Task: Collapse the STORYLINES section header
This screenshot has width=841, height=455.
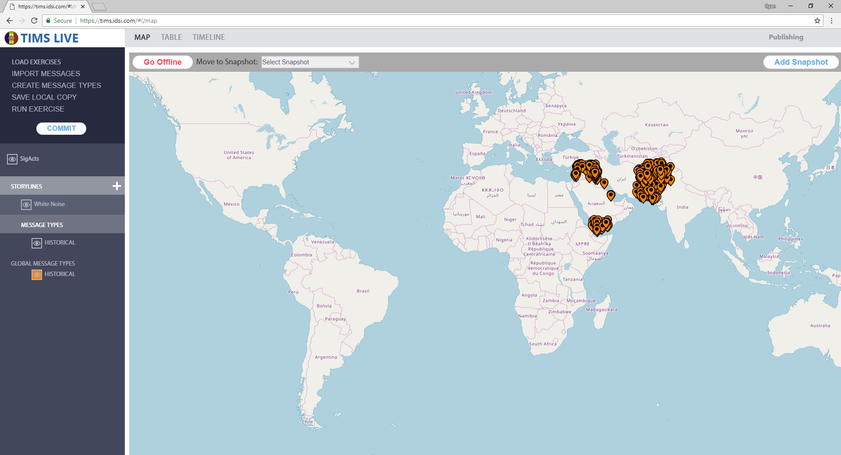Action: tap(27, 186)
